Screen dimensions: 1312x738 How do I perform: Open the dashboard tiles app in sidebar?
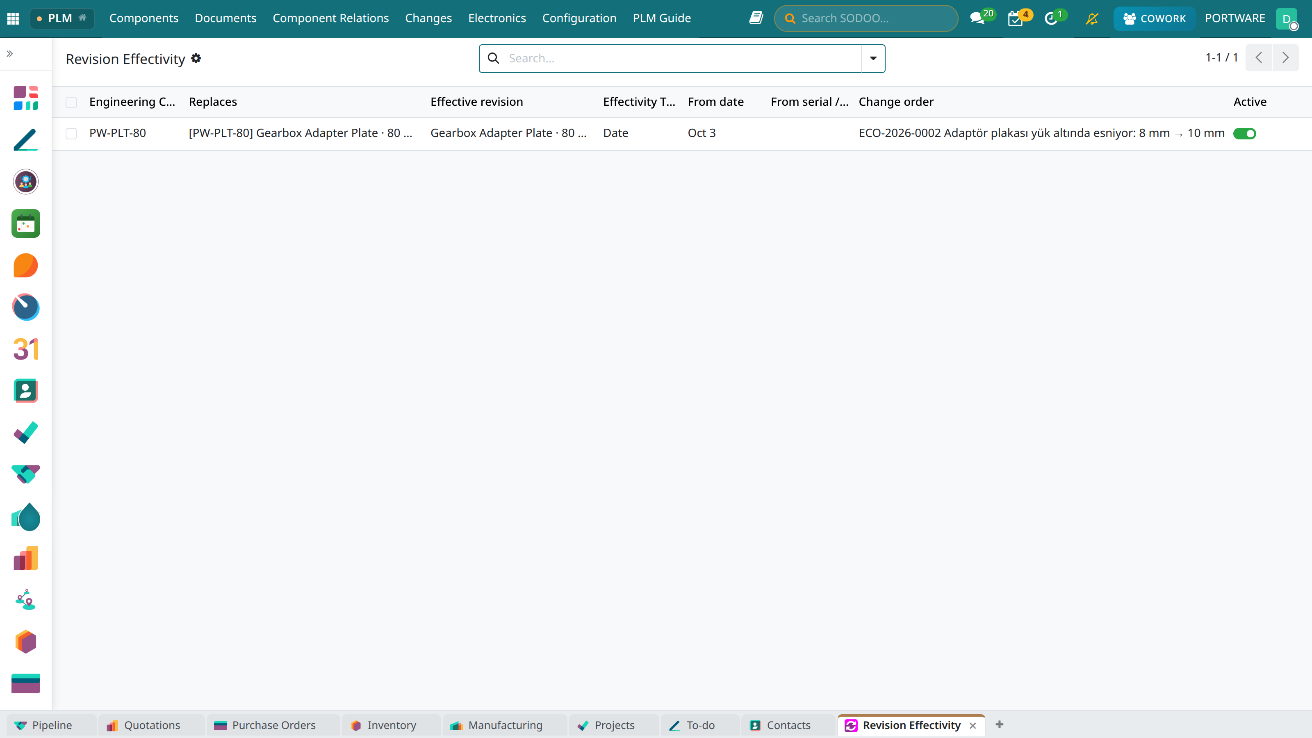tap(26, 98)
